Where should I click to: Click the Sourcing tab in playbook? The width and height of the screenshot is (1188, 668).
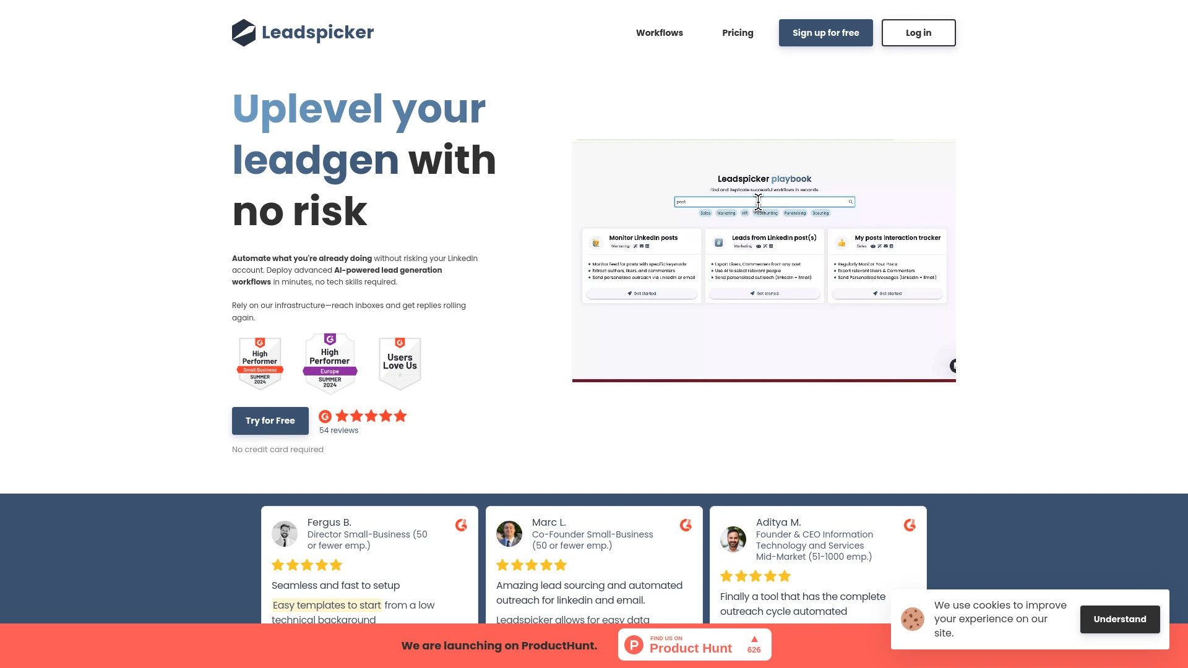[x=820, y=213]
